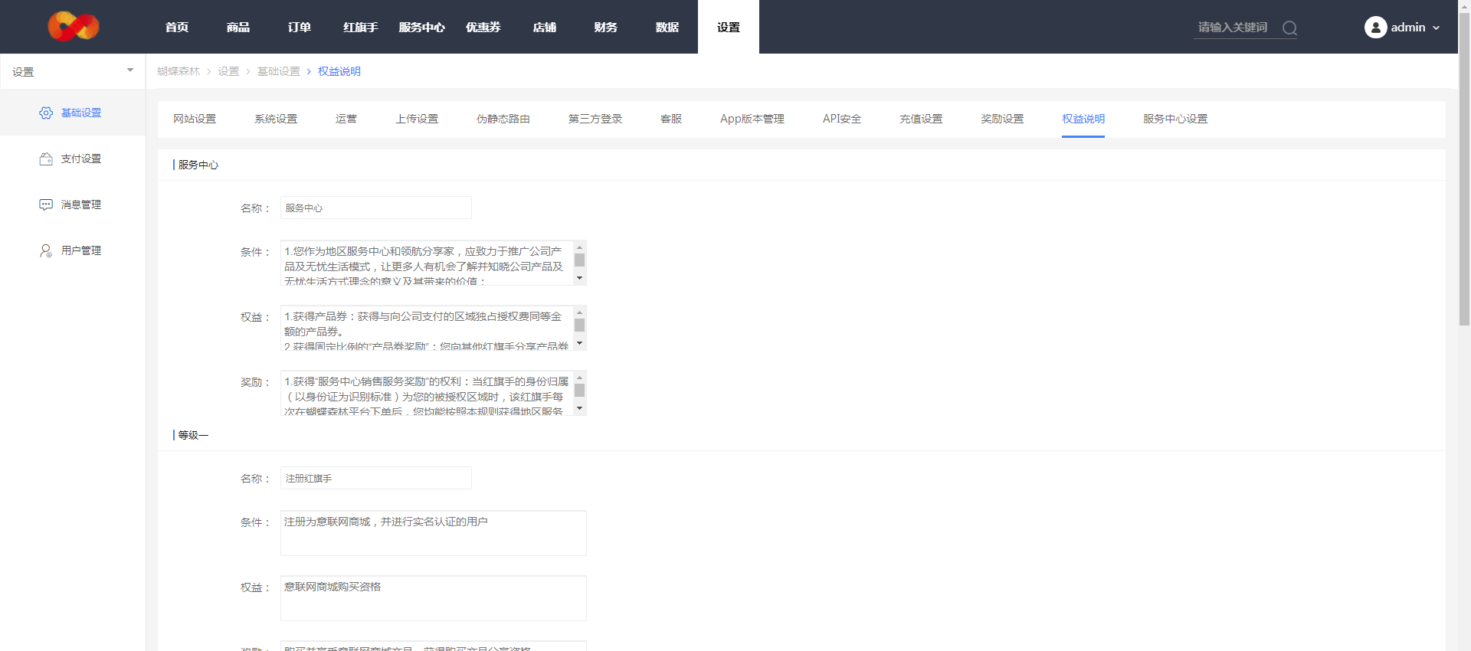Click the 支付设置 wallet icon
Viewport: 1471px width, 651px height.
46,159
